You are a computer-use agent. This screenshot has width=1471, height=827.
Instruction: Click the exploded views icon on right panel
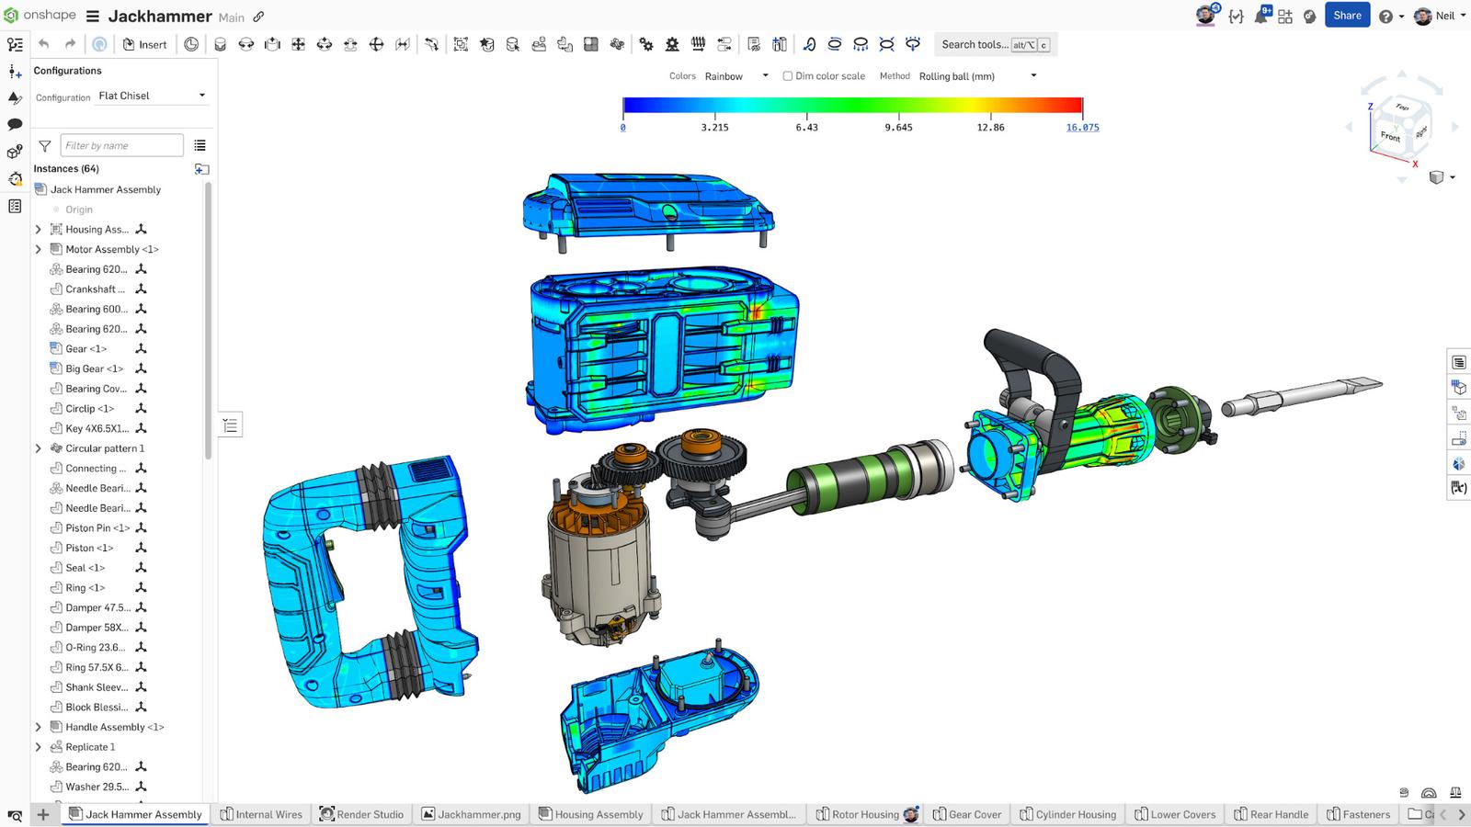pyautogui.click(x=1458, y=413)
